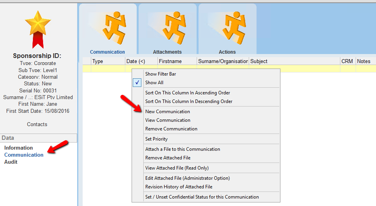Viewport: 376px width, 206px height.
Task: Open View Attached File (Read Only)
Action: coord(177,168)
